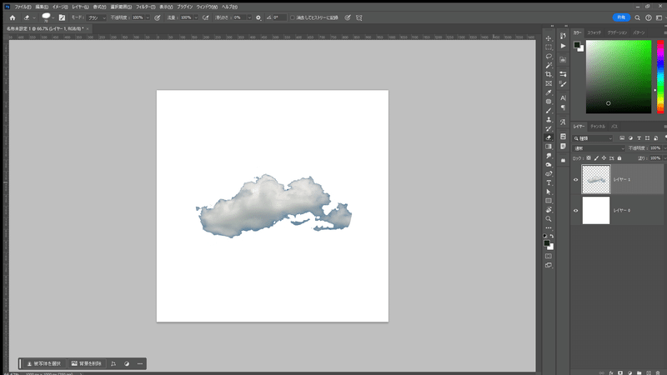Toggle pressure for opacity button

click(158, 17)
